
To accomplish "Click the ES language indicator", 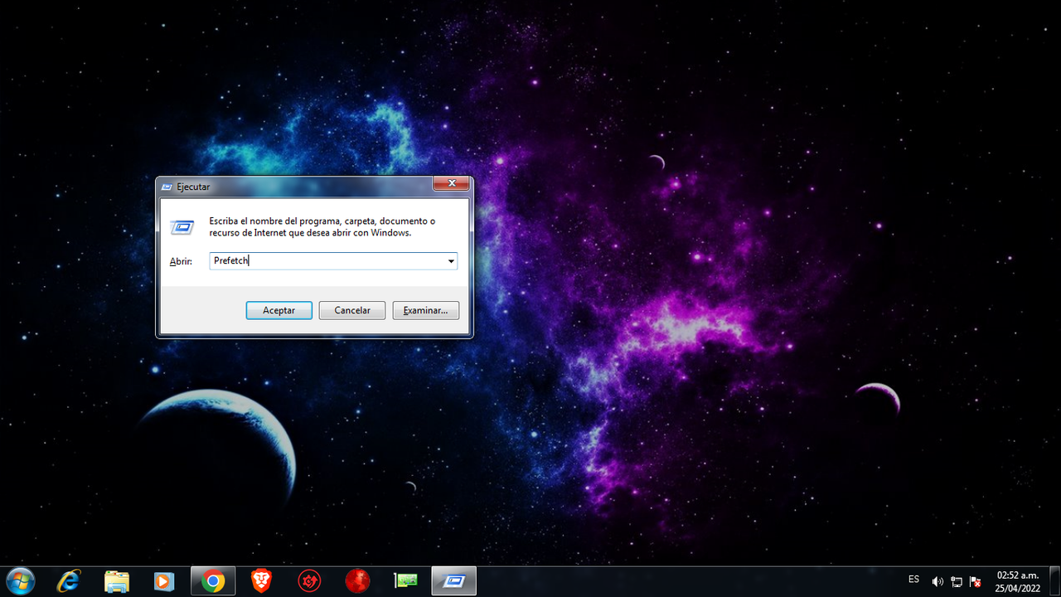I will 913,579.
